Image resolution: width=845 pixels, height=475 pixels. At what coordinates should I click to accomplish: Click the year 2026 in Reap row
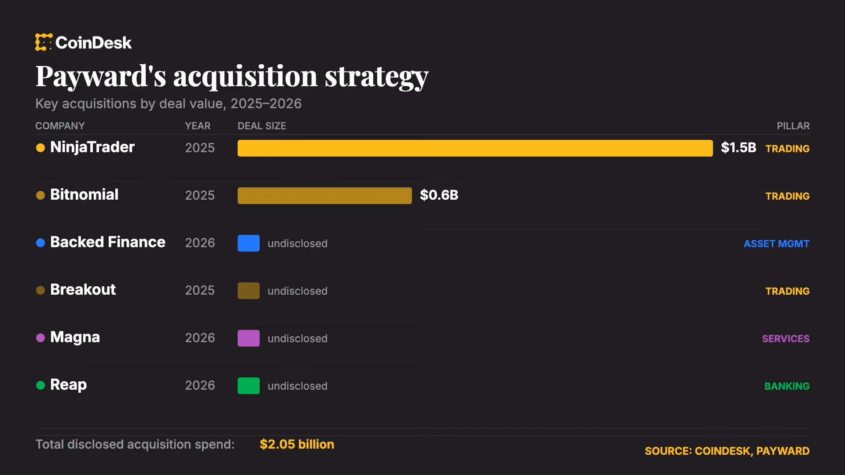point(200,385)
